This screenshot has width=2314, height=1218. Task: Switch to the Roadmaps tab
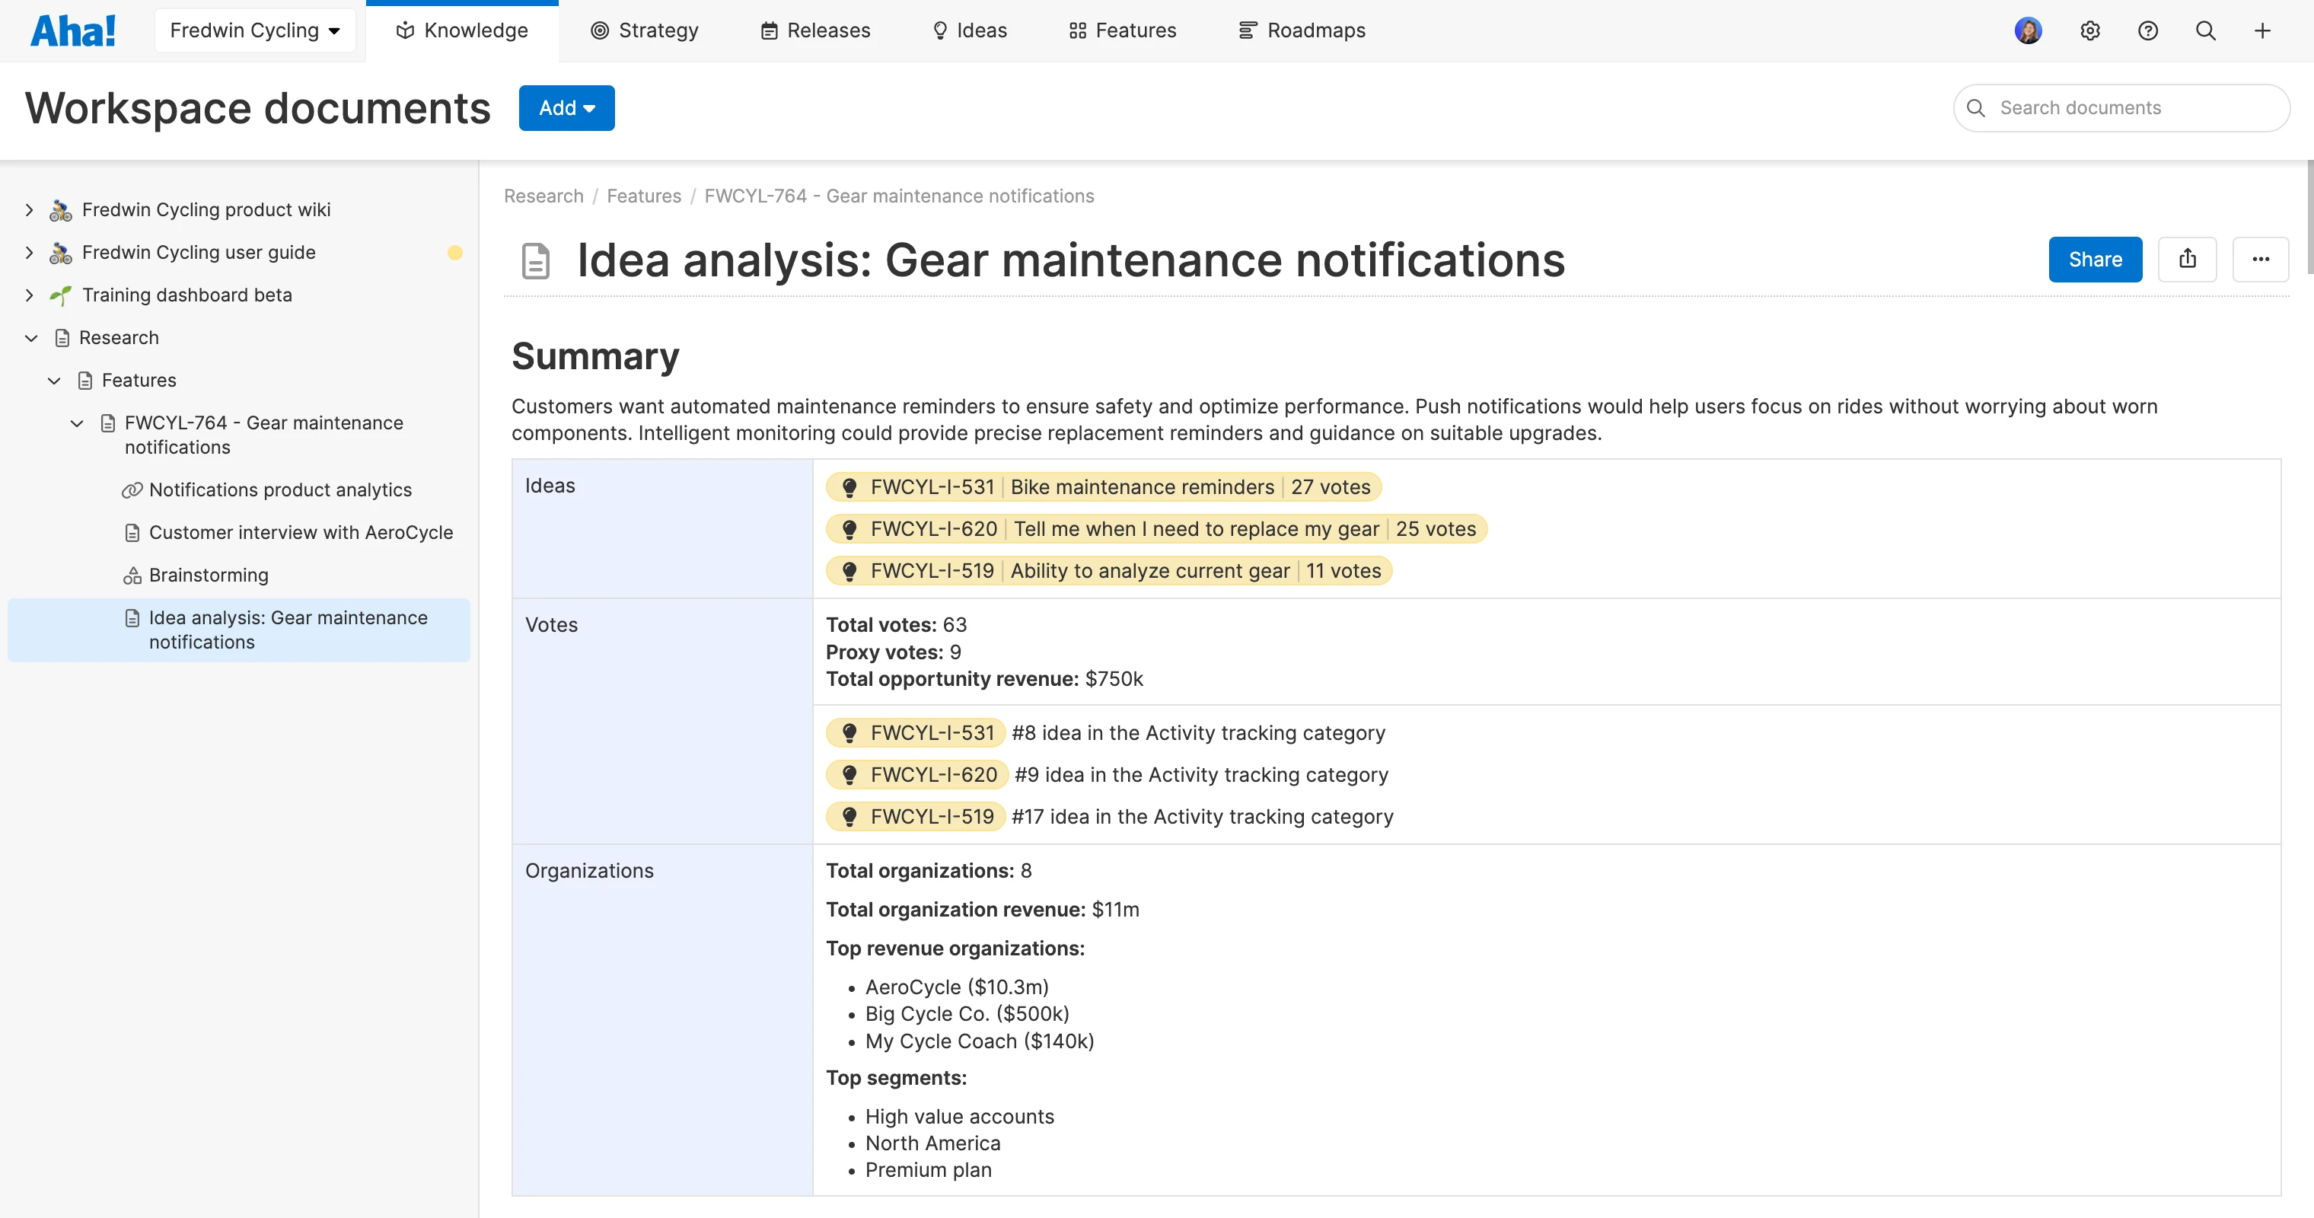pyautogui.click(x=1302, y=30)
